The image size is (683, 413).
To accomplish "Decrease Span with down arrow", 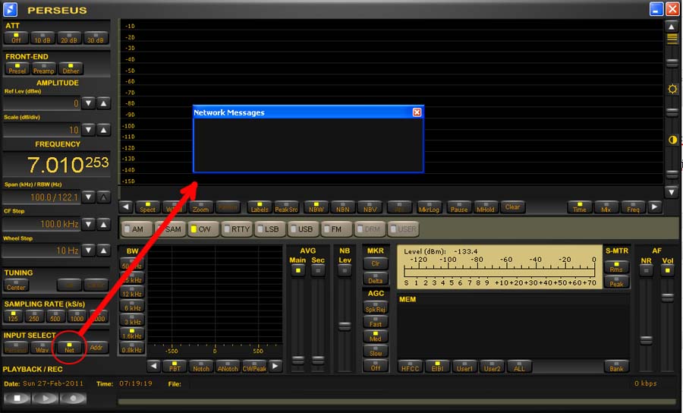I will [x=89, y=197].
